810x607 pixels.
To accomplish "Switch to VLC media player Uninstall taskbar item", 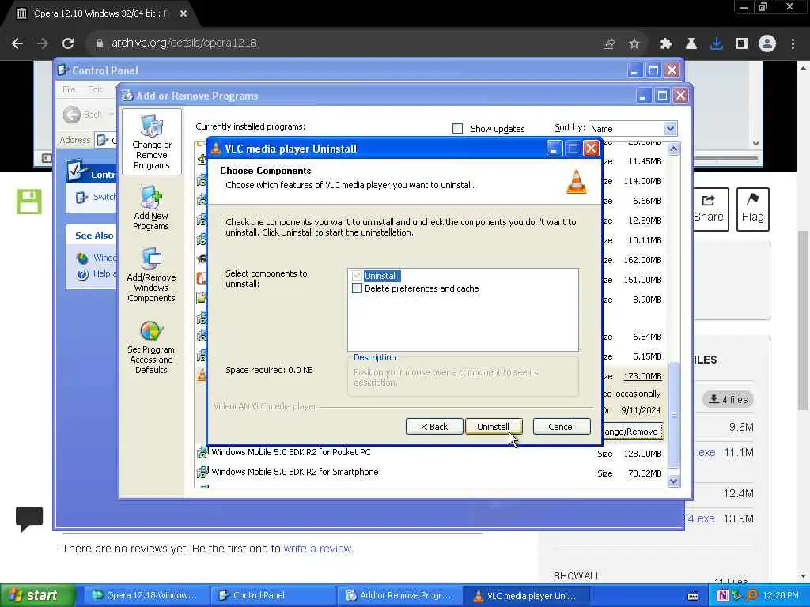I will pyautogui.click(x=526, y=595).
